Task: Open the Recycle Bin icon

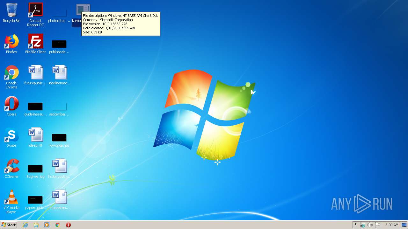Action: tap(11, 13)
